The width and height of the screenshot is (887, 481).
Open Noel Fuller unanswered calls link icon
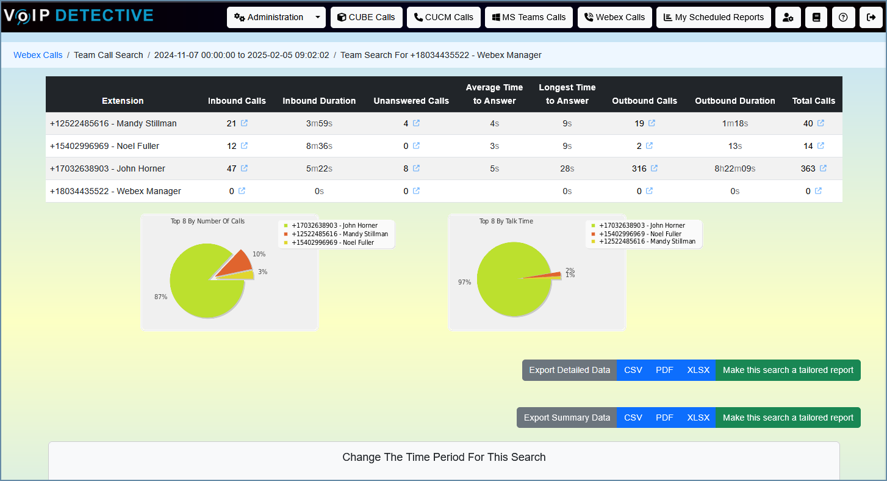[x=416, y=146]
